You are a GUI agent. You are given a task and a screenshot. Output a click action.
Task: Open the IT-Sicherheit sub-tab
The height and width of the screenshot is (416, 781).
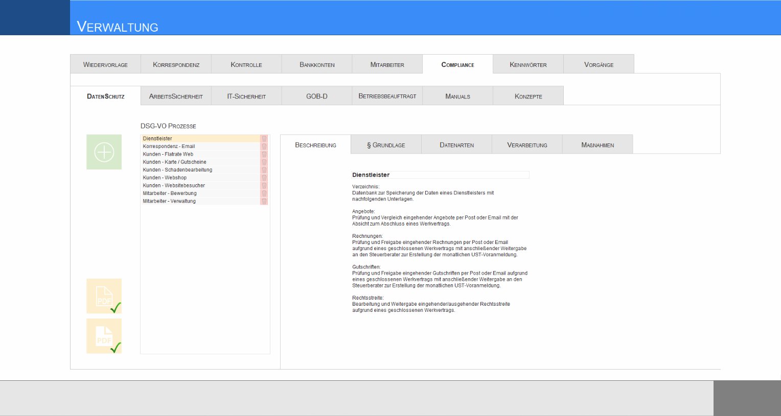click(x=246, y=96)
